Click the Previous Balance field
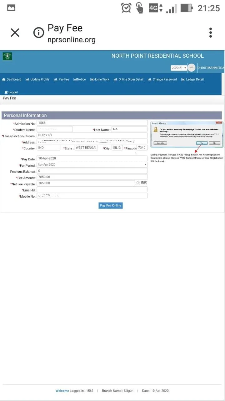Image resolution: width=225 pixels, height=401 pixels. point(92,171)
